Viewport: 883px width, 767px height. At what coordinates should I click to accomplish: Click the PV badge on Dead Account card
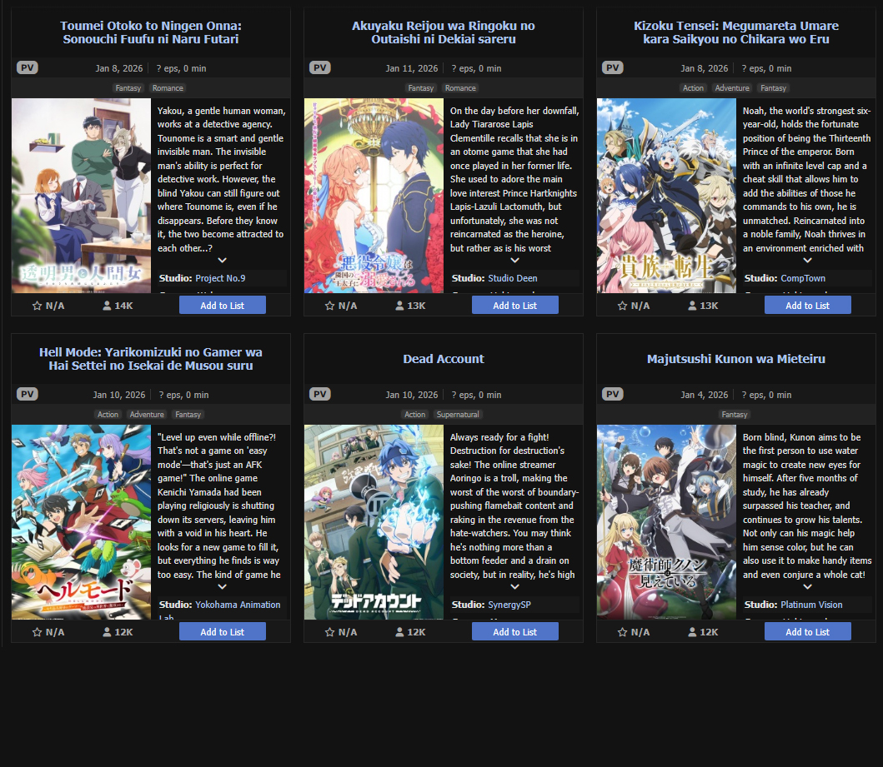[x=320, y=394]
